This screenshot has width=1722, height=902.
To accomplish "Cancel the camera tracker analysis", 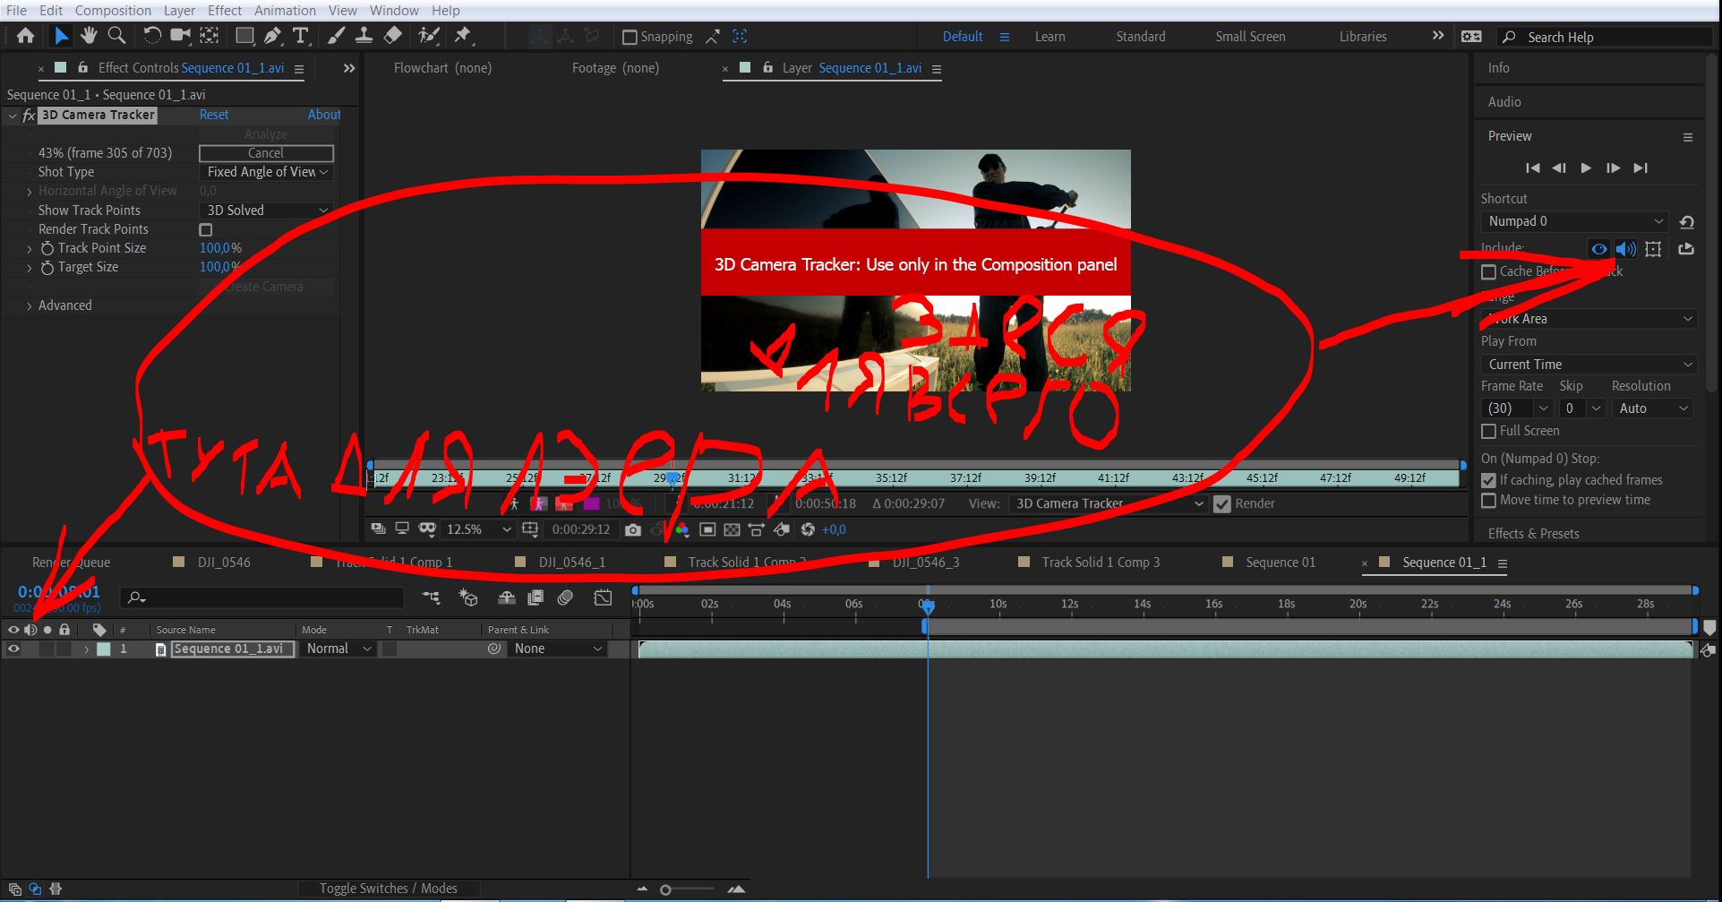I will coord(266,153).
